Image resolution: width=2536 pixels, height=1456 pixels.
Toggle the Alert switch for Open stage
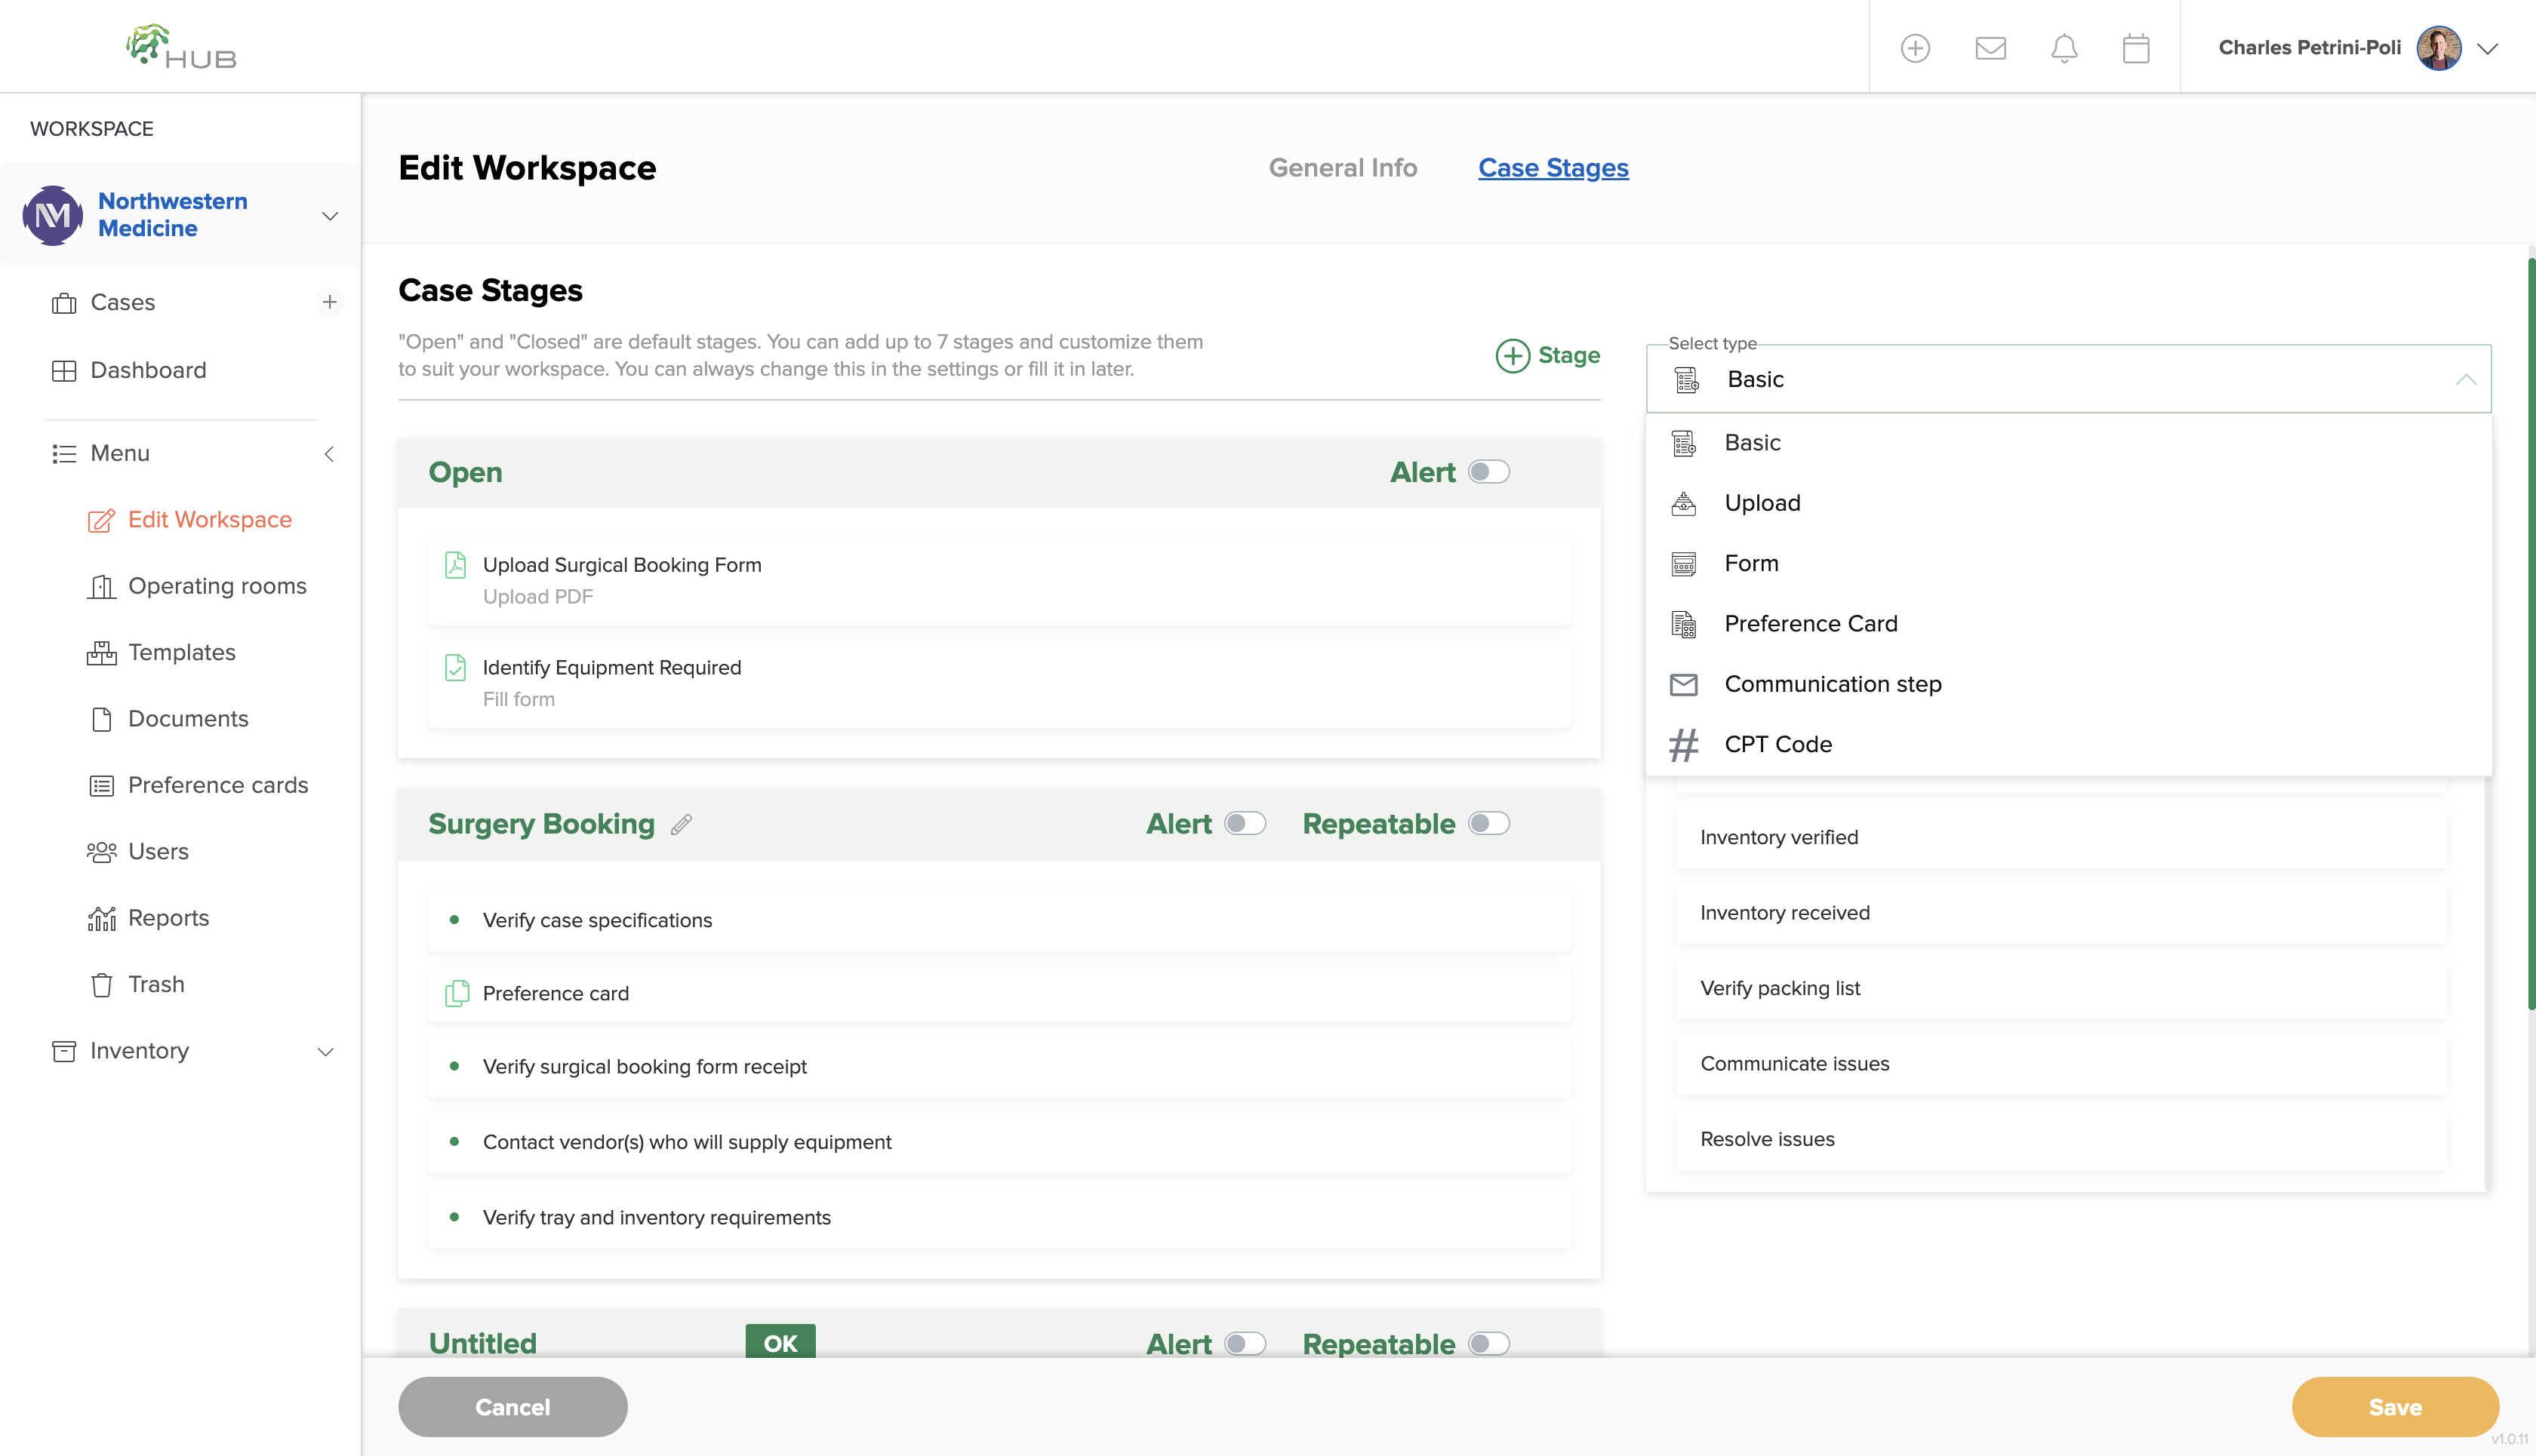pos(1488,472)
